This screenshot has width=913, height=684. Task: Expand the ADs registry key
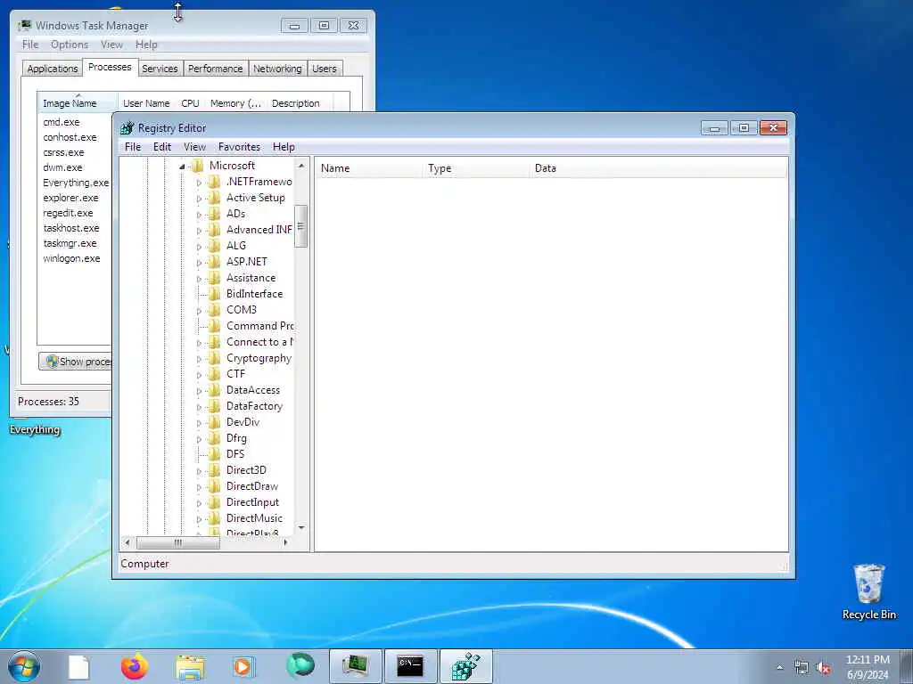(199, 215)
